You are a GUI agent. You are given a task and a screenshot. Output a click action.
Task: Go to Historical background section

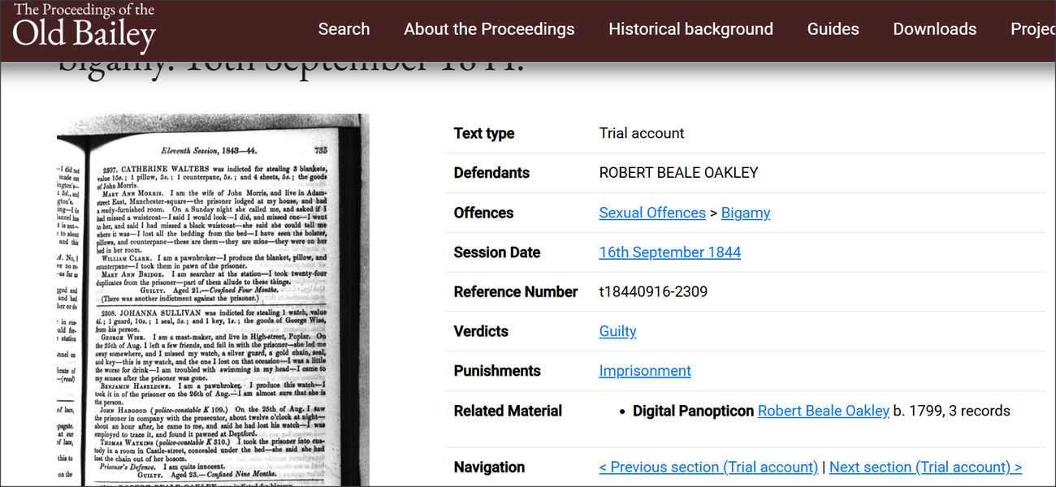pos(690,29)
